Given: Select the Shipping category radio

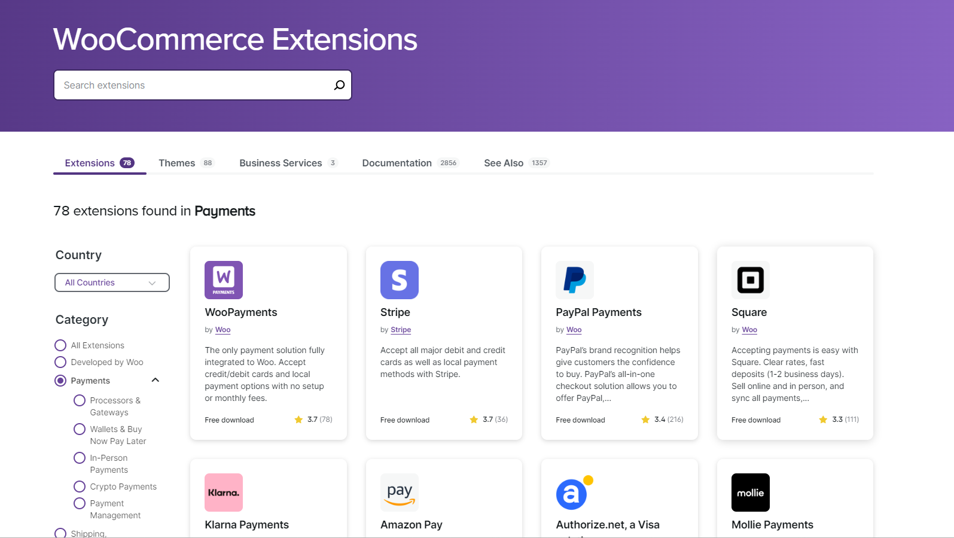Looking at the screenshot, I should (x=60, y=533).
